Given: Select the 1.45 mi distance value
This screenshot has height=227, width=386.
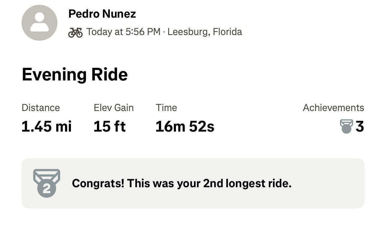Looking at the screenshot, I should click(x=47, y=127).
